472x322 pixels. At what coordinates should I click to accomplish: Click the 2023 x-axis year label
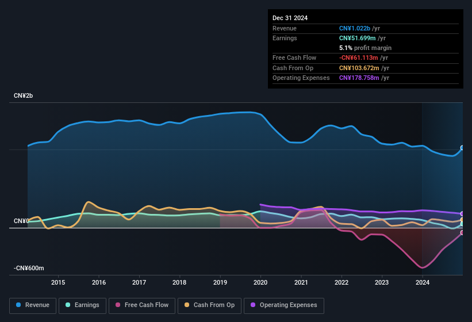(x=382, y=282)
